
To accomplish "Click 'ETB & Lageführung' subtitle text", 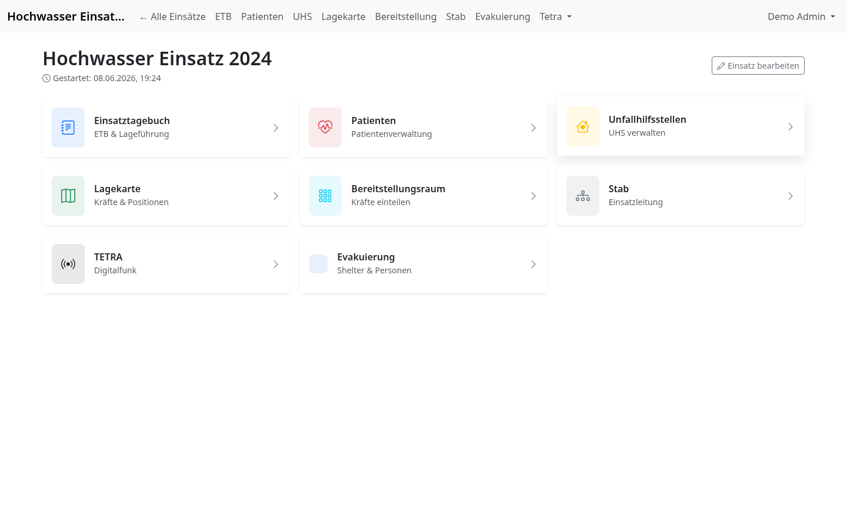I will [132, 134].
